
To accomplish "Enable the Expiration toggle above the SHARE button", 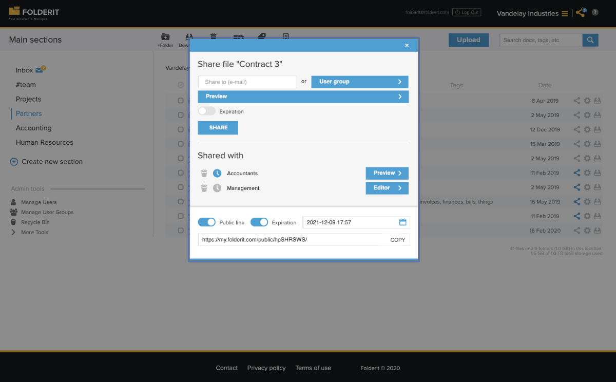I will 207,111.
